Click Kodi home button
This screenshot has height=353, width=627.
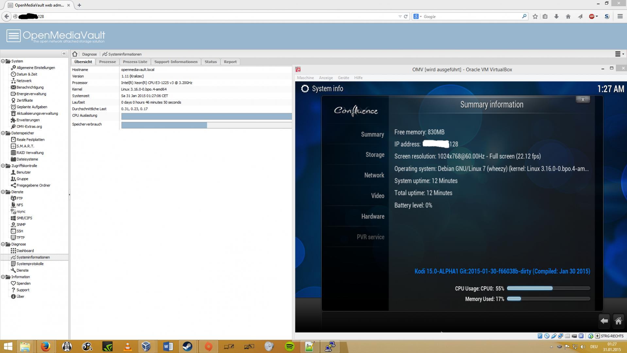(x=618, y=321)
